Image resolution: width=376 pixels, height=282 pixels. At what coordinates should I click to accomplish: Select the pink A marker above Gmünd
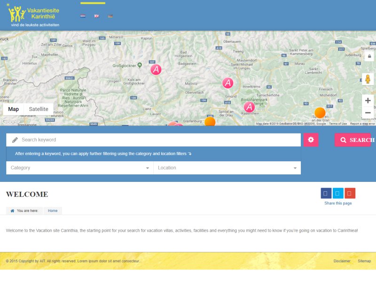click(x=228, y=83)
